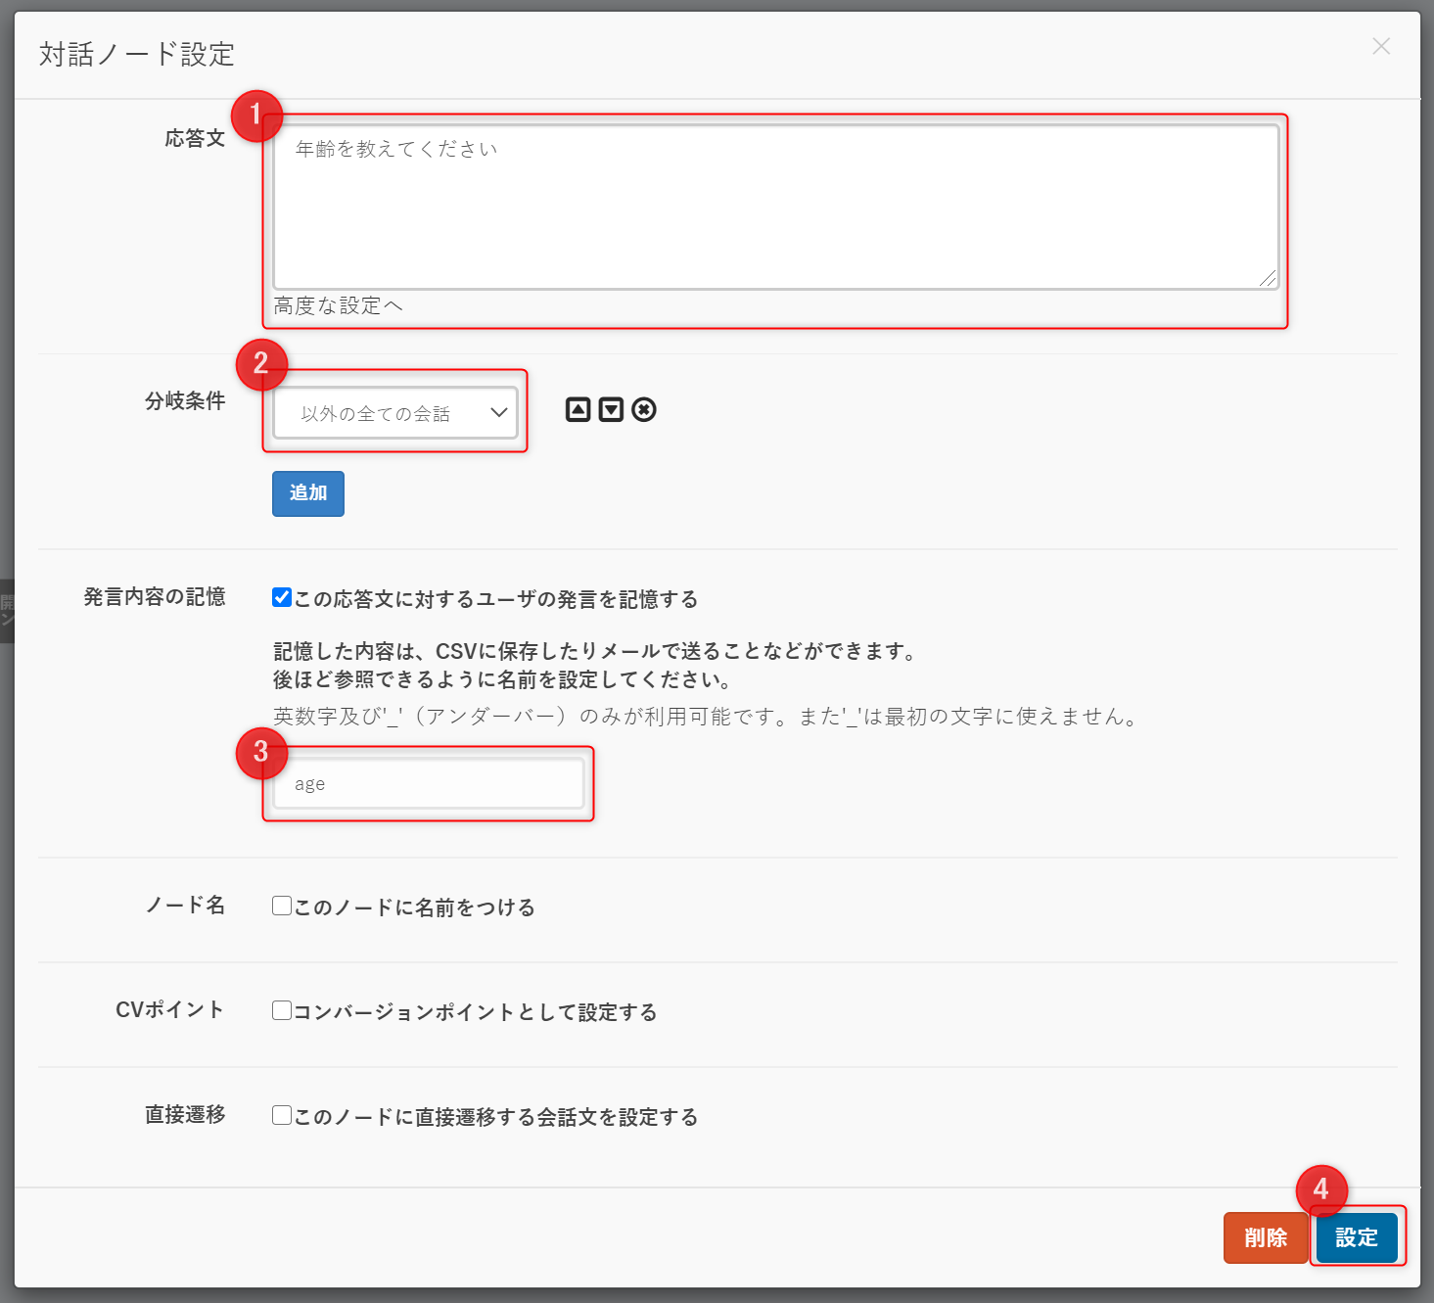This screenshot has width=1434, height=1303.
Task: Click the resize grip of the 応答文 textarea
Action: [1268, 279]
